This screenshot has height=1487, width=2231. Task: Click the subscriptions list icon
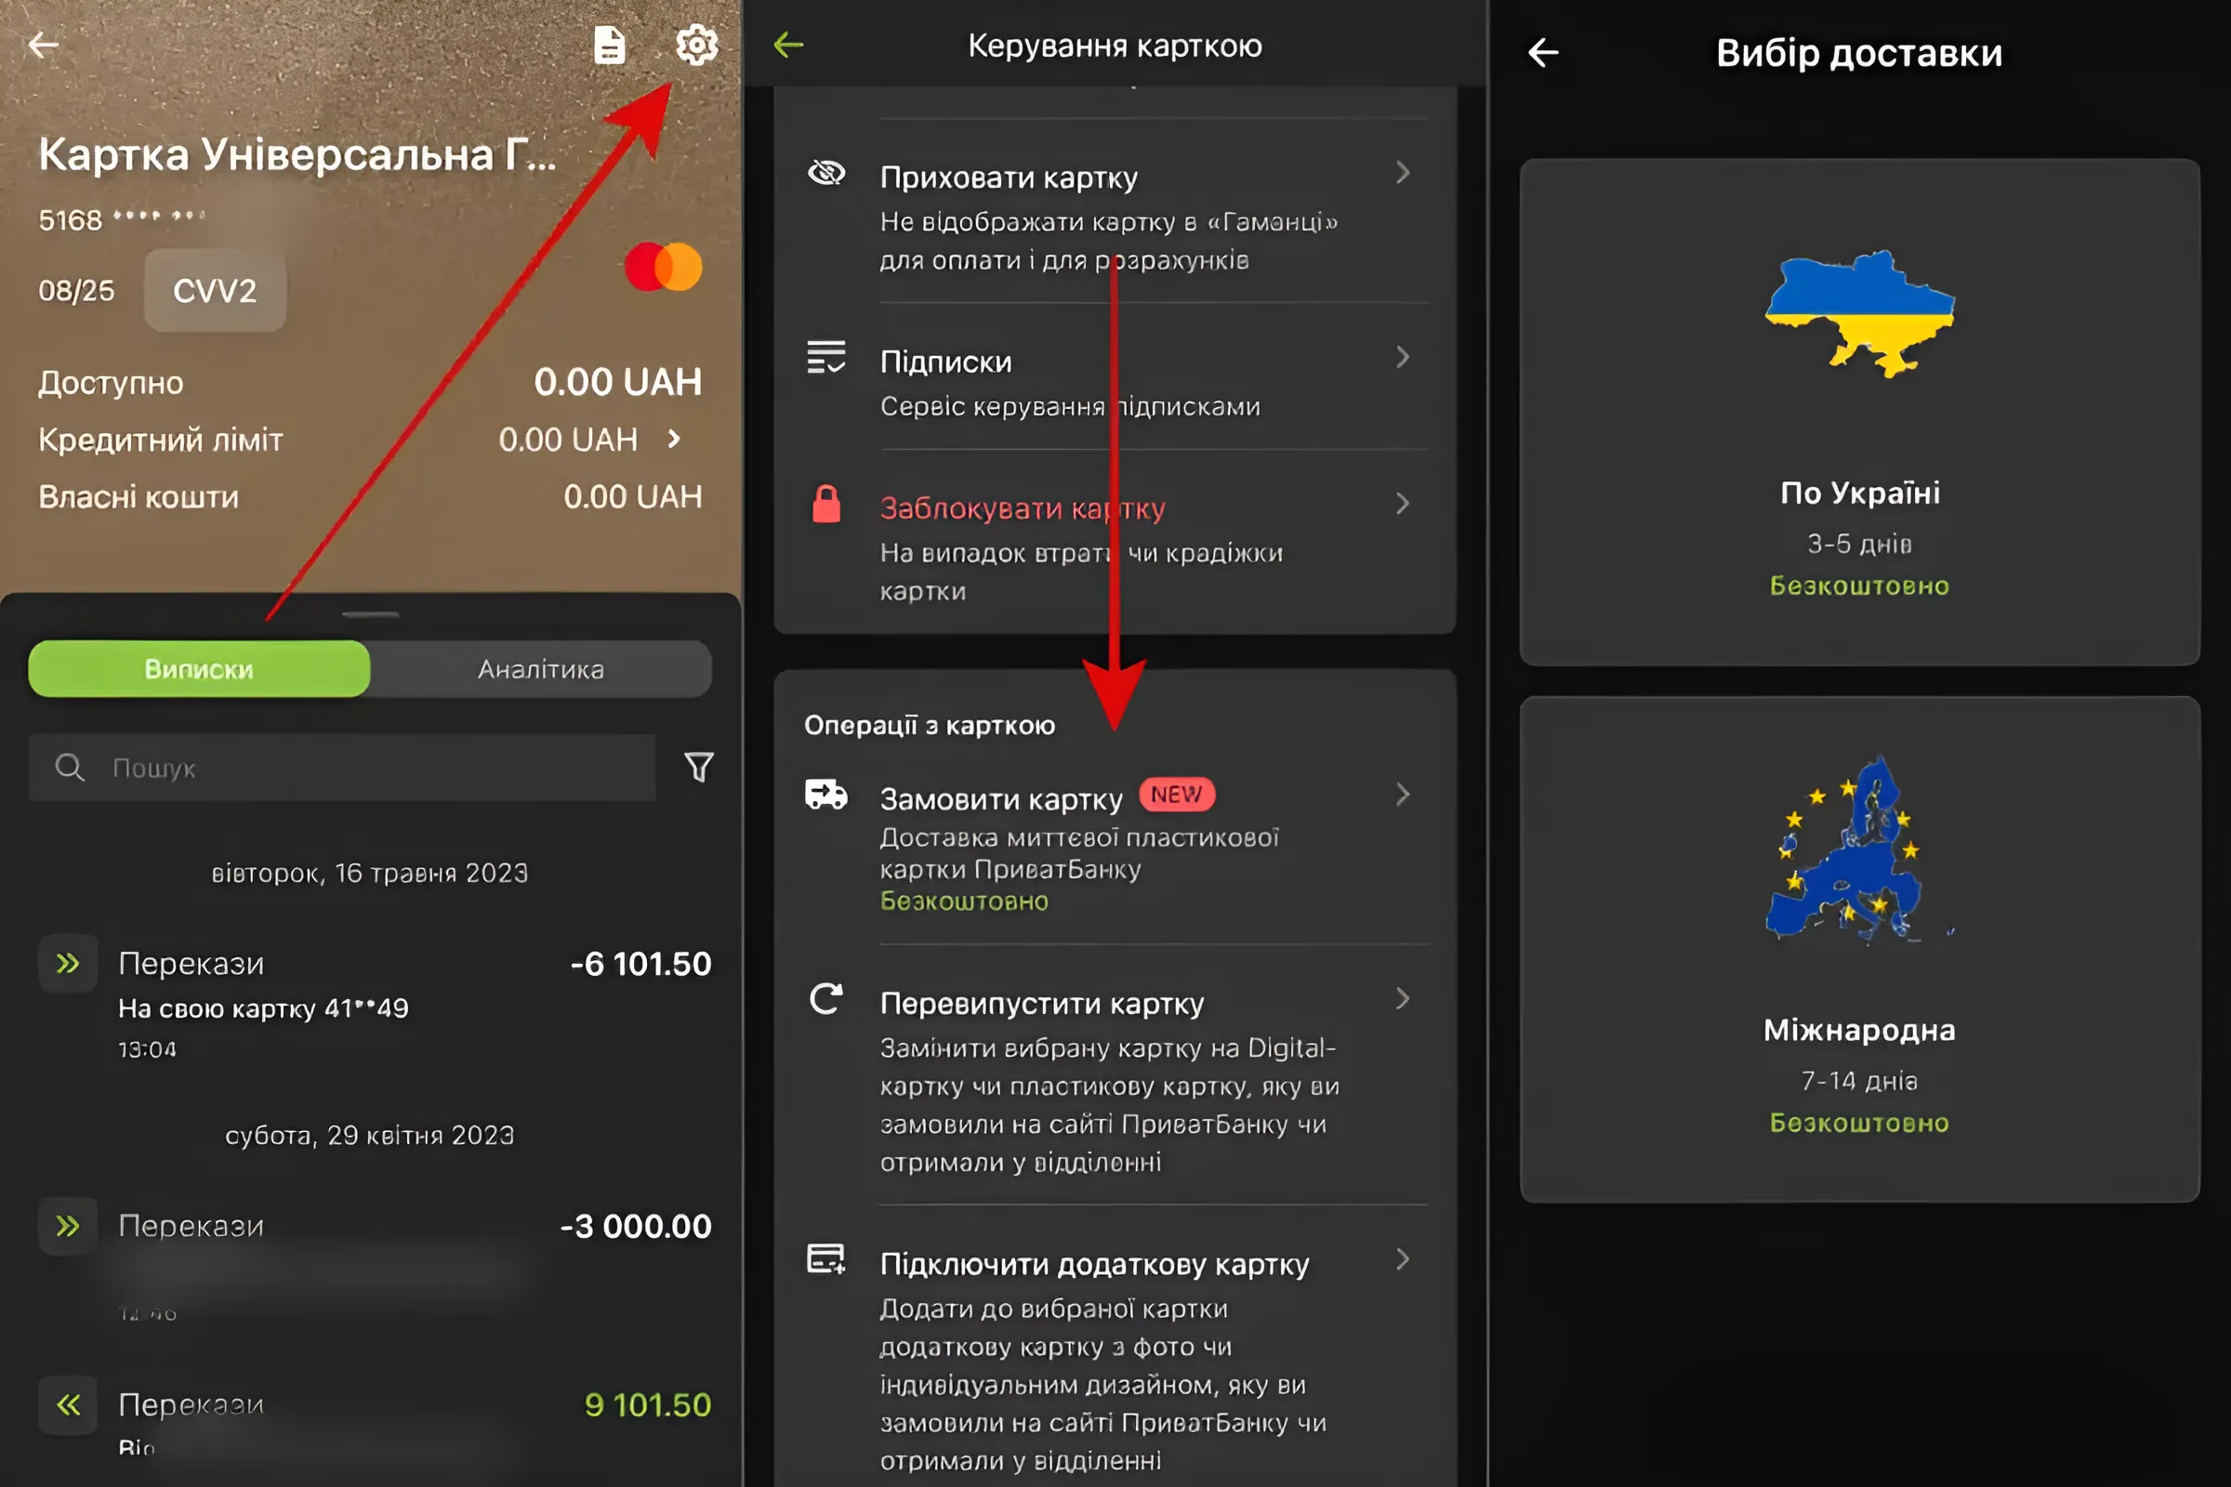(x=826, y=358)
